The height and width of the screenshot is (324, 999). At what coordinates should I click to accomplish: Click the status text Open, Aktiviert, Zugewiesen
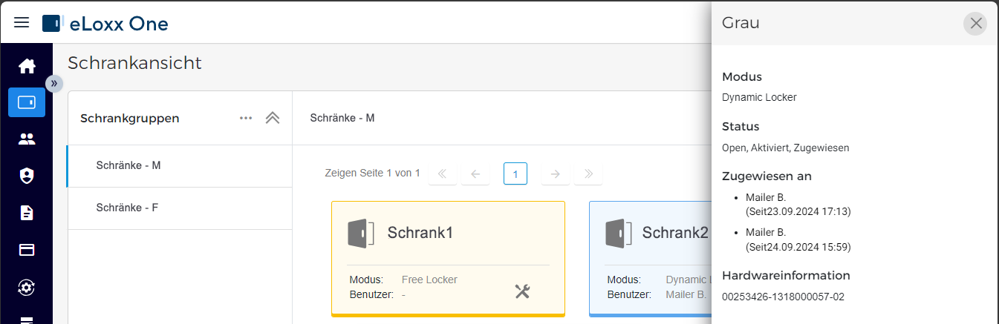click(785, 148)
